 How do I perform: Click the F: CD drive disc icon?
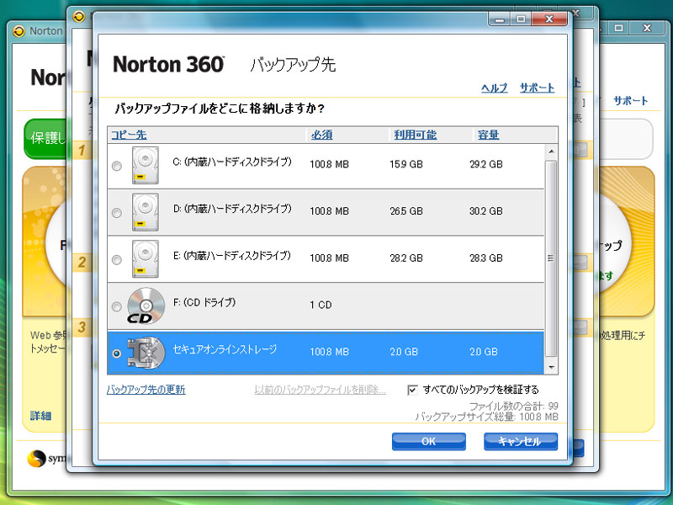(x=146, y=306)
